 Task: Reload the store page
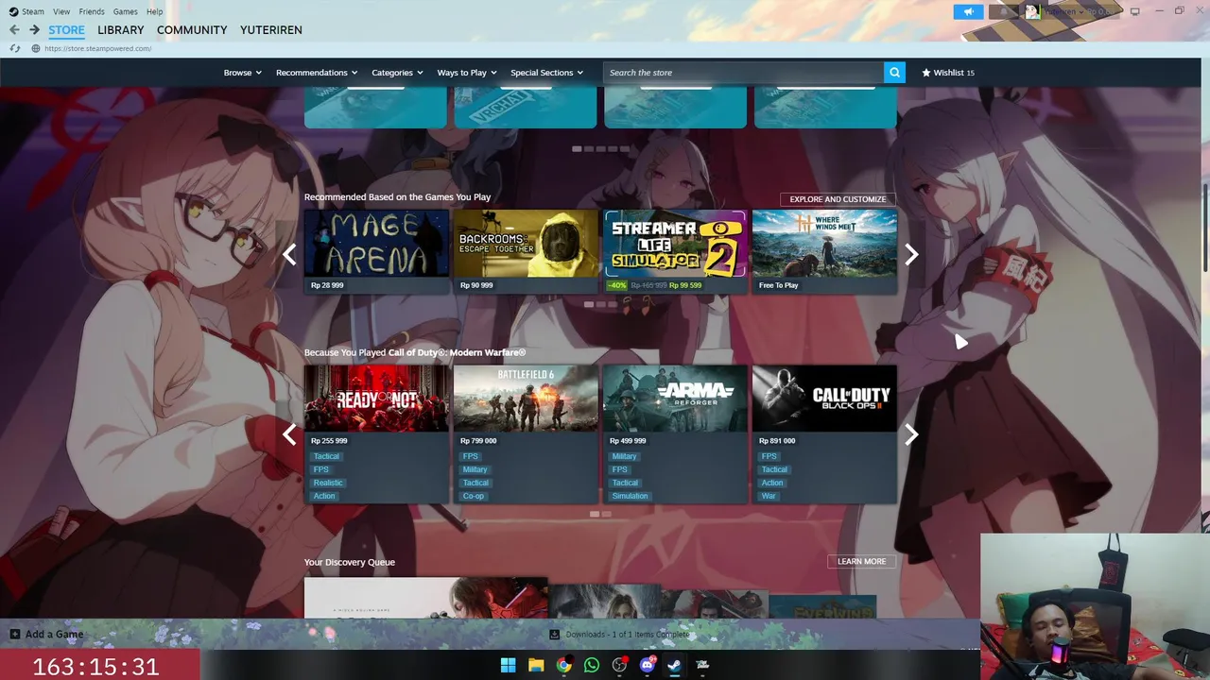tap(14, 48)
